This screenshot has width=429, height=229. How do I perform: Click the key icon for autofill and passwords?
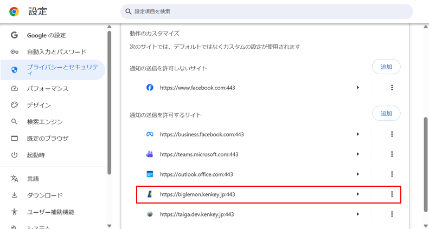tap(14, 52)
